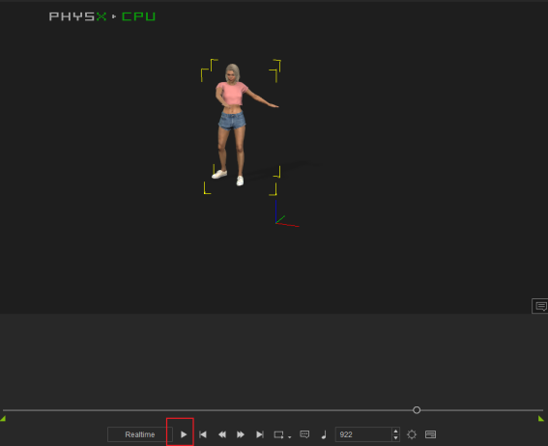Increase frame number with up stepper

point(395,432)
